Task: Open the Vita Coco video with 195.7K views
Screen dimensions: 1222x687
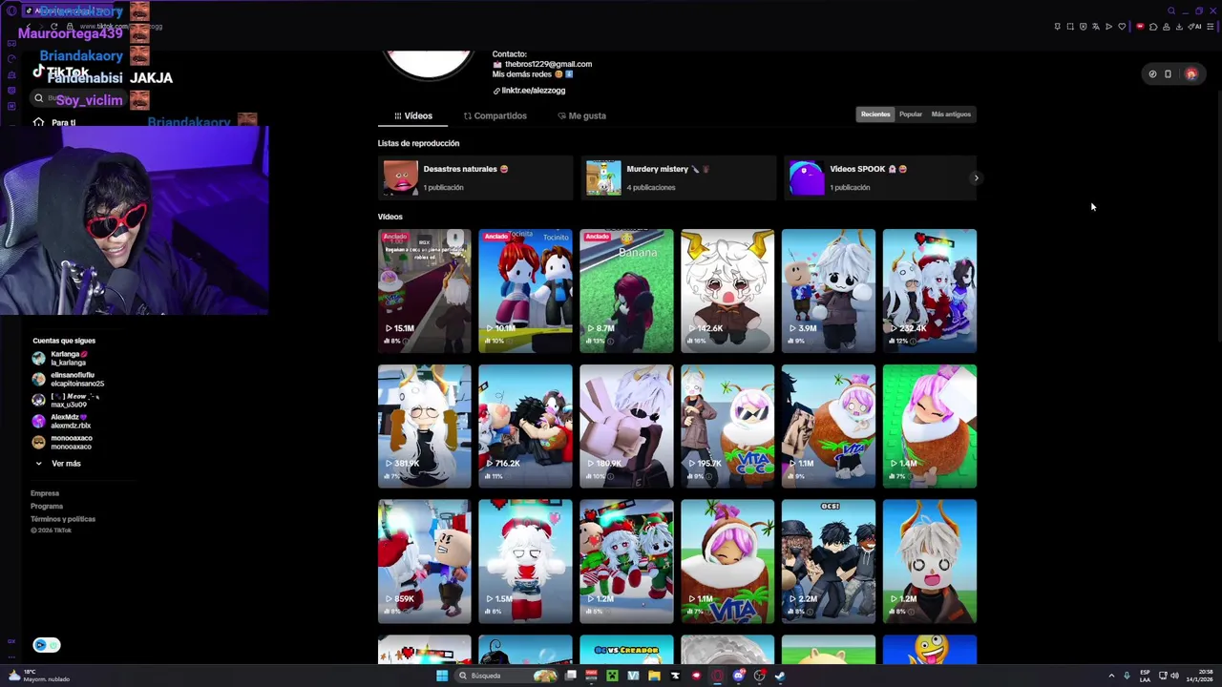Action: point(727,427)
